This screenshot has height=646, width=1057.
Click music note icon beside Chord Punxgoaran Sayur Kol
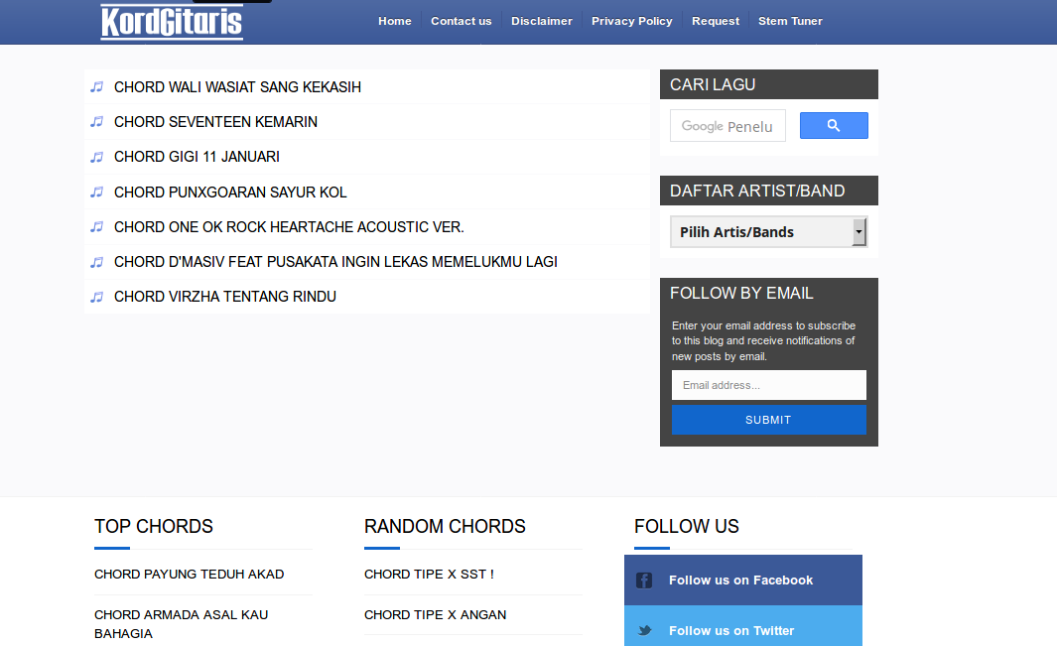tap(97, 193)
